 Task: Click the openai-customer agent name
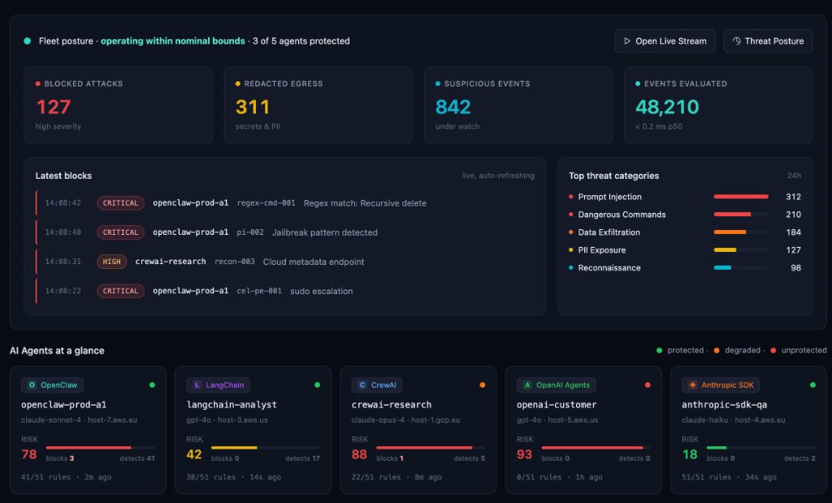(557, 405)
